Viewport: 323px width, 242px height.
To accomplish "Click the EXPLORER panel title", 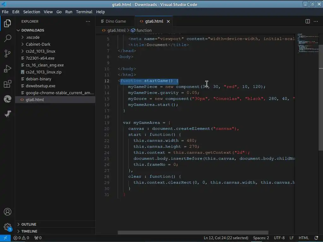I will click(30, 21).
